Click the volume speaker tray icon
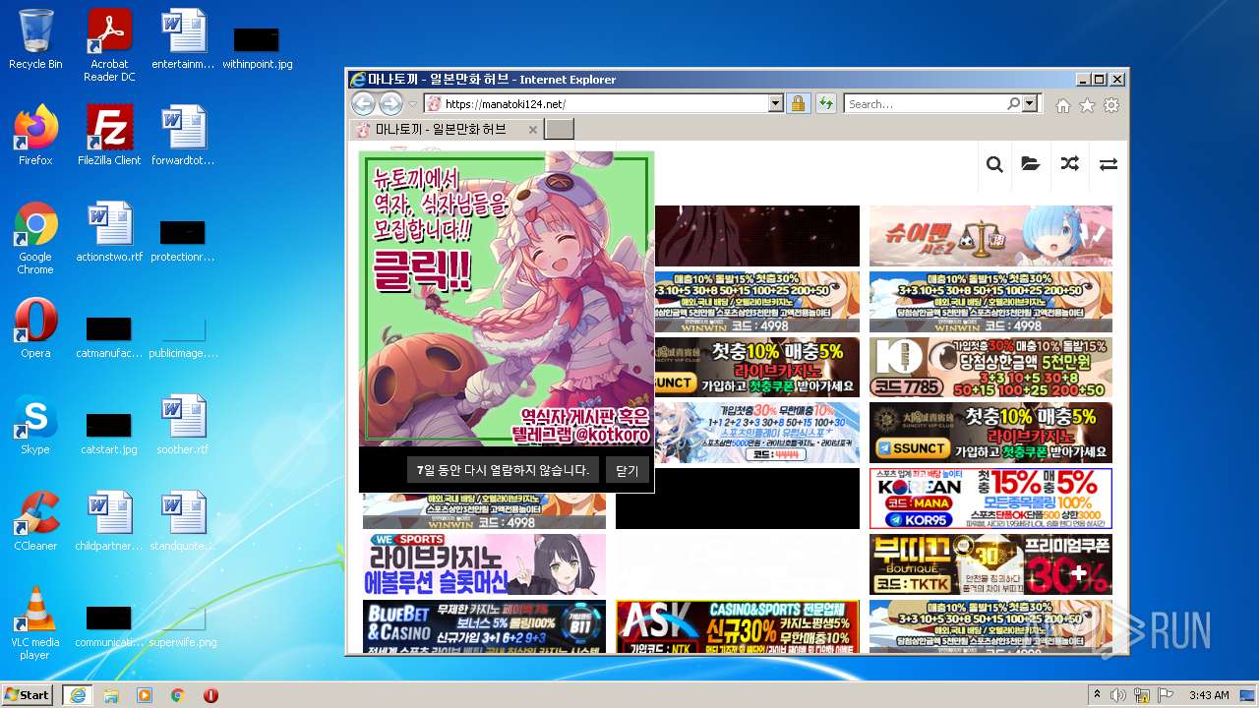This screenshot has width=1259, height=708. (1118, 695)
